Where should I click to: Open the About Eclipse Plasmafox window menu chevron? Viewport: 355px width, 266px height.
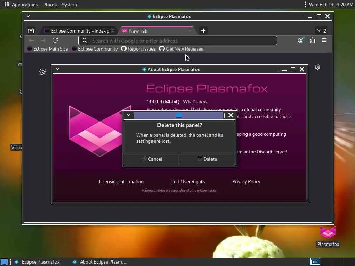click(58, 69)
